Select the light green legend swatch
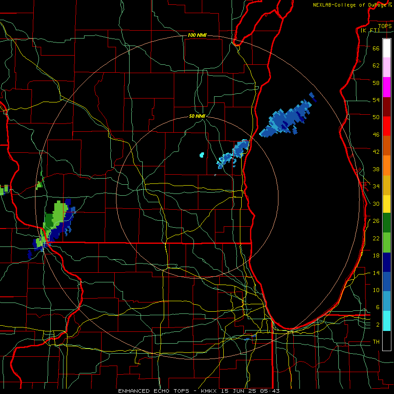Image resolution: width=394 pixels, height=394 pixels. point(387,243)
